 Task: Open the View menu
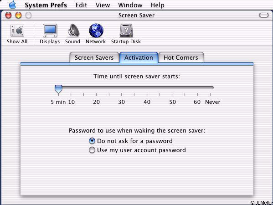(x=103, y=5)
